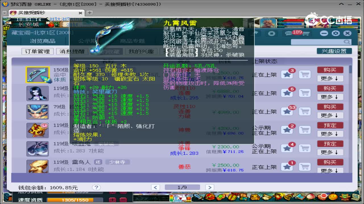Viewport: 364px width, 204px height.
Task: Click the question mark help icon near wallet
Action: click(96, 187)
